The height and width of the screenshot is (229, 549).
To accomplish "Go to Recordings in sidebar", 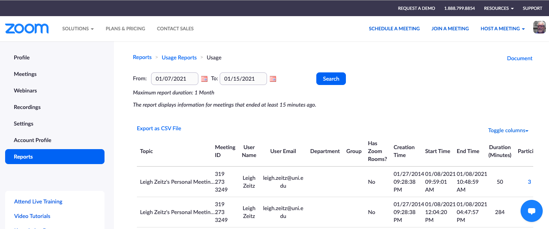I will coord(27,107).
